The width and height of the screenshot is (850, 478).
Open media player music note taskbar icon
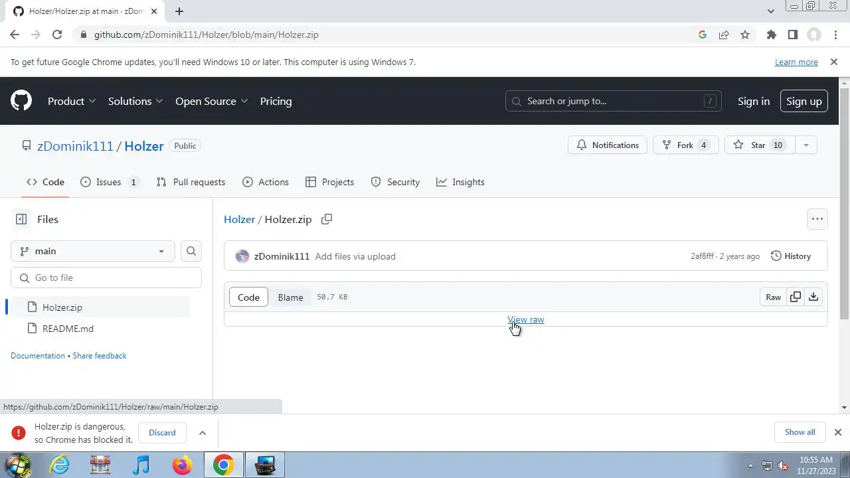pyautogui.click(x=141, y=465)
